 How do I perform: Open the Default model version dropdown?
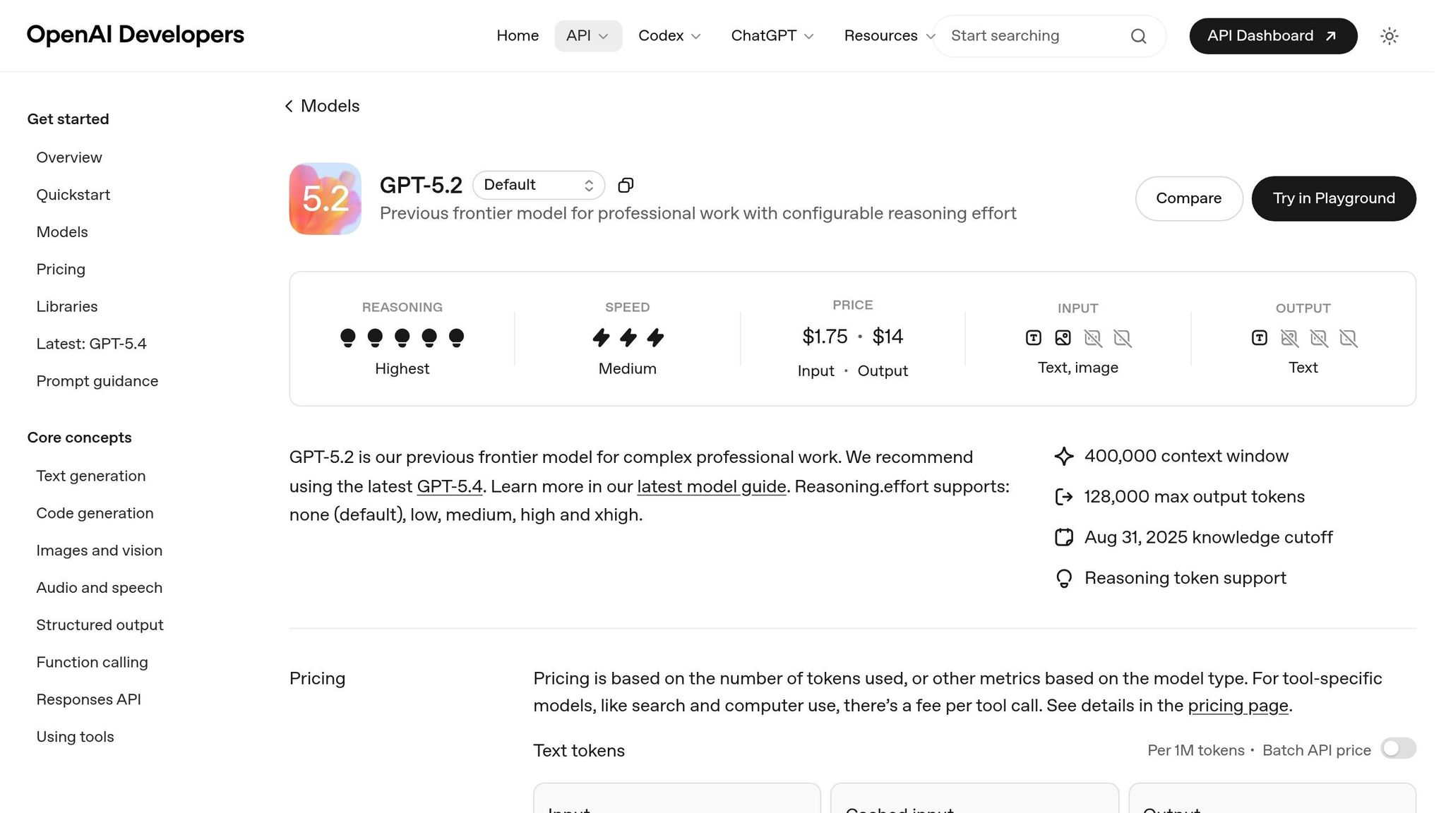[x=538, y=185]
